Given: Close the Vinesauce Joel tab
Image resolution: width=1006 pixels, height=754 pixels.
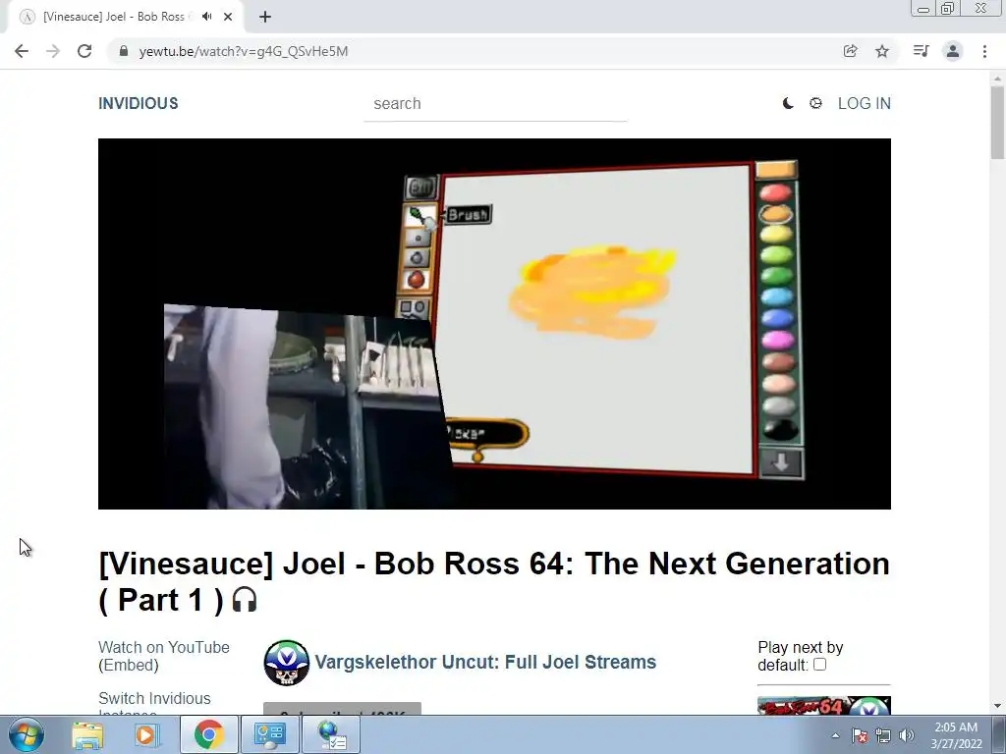Looking at the screenshot, I should (x=228, y=17).
